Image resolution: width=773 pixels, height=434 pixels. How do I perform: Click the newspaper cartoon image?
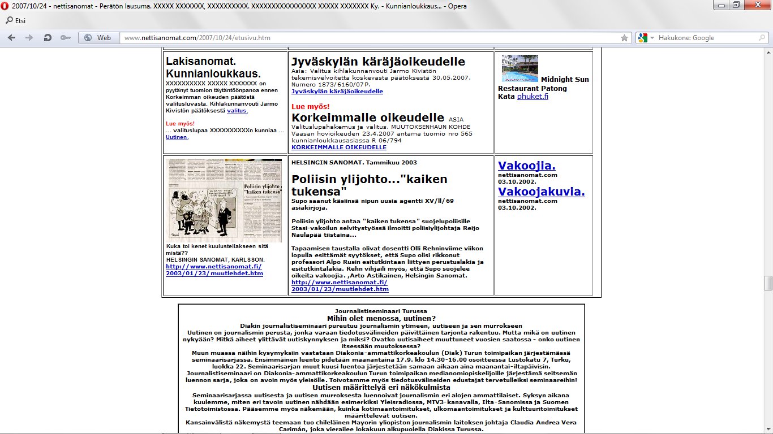(225, 201)
